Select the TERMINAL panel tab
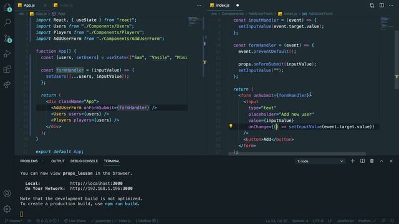399x224 pixels. click(x=112, y=161)
